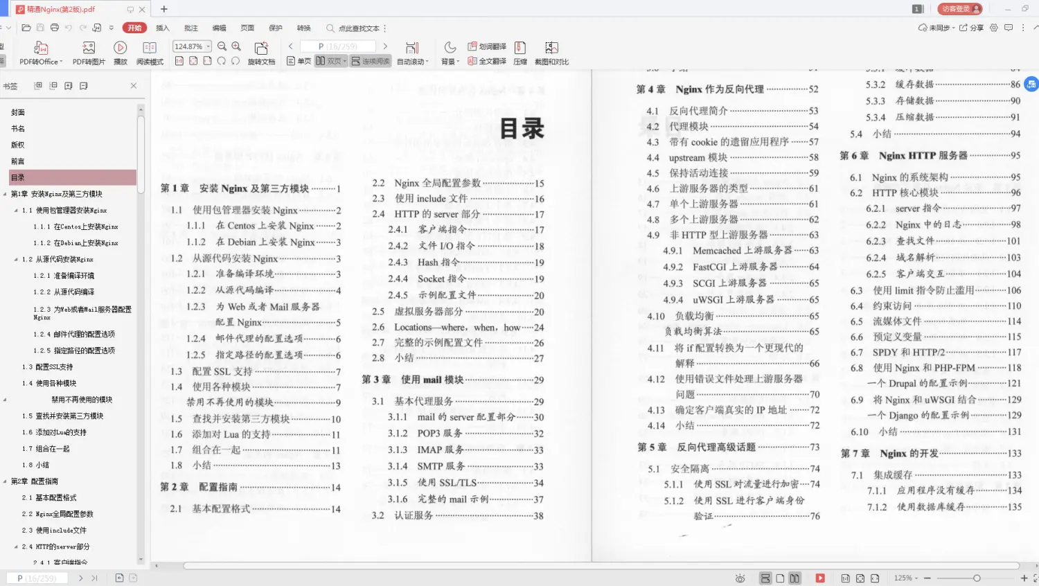Go to previous page arrow in toolbar
This screenshot has width=1039, height=586.
tap(291, 46)
